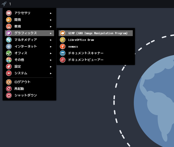Click the LibreOffice Draw icon
The height and width of the screenshot is (147, 174).
63,40
